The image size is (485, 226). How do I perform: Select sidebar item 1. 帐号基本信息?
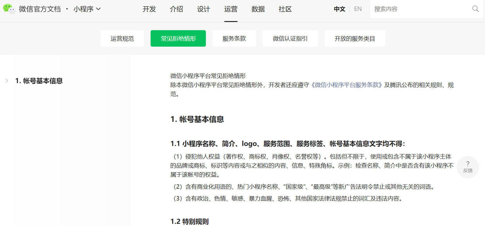tap(39, 81)
